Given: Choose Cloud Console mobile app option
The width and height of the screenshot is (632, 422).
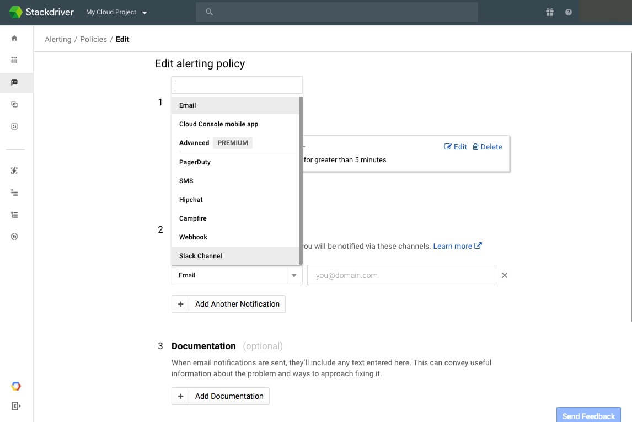Looking at the screenshot, I should click(x=235, y=124).
